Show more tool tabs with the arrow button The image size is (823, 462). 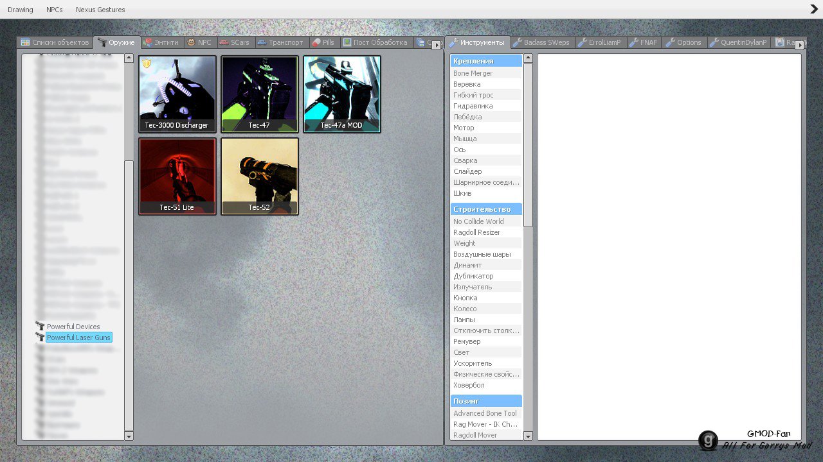click(800, 45)
